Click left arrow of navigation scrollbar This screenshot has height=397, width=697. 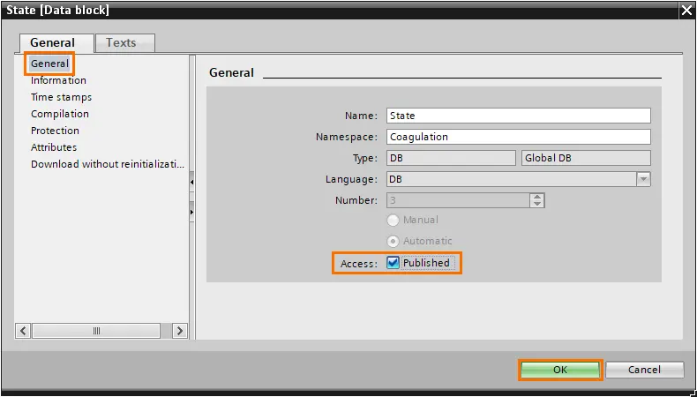(x=23, y=331)
